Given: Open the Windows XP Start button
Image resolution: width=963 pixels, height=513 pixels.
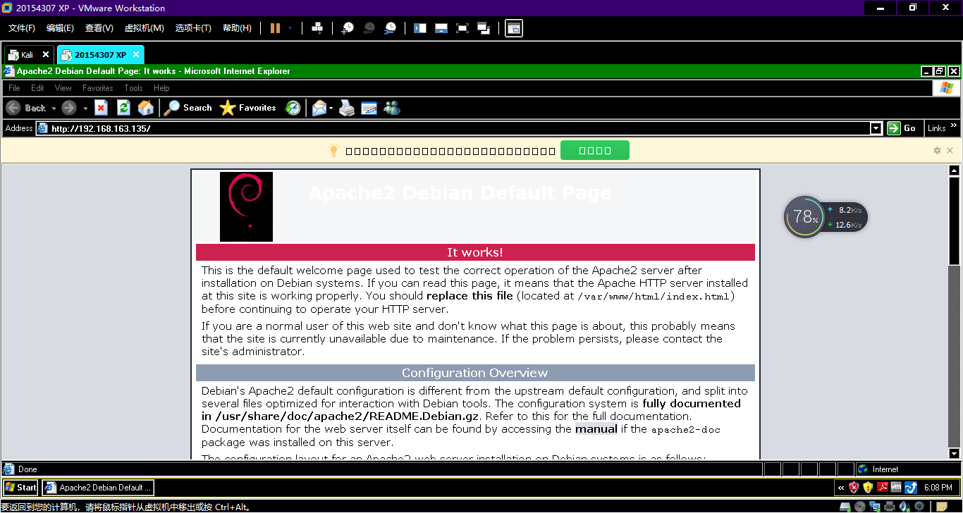Looking at the screenshot, I should [x=20, y=488].
